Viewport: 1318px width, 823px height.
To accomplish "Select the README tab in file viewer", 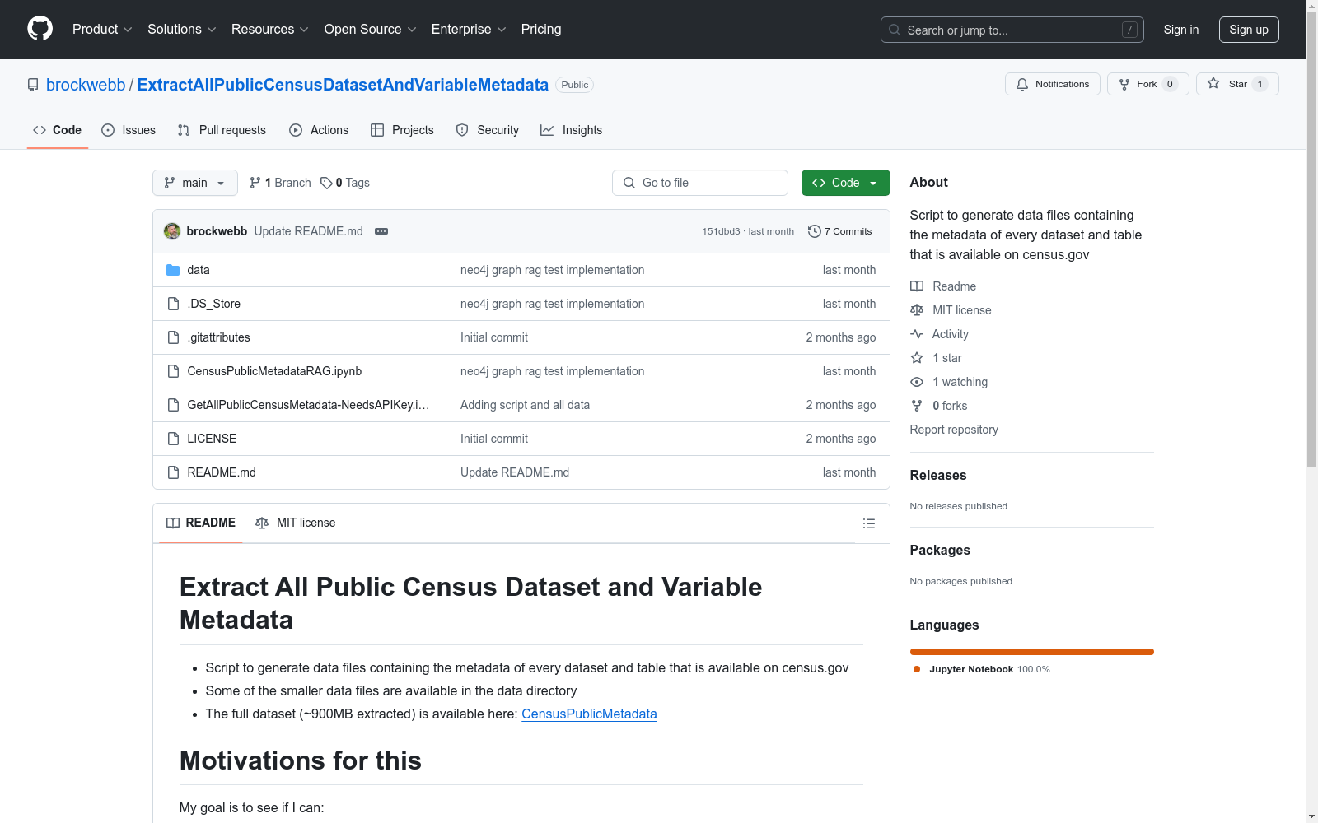I will (201, 523).
